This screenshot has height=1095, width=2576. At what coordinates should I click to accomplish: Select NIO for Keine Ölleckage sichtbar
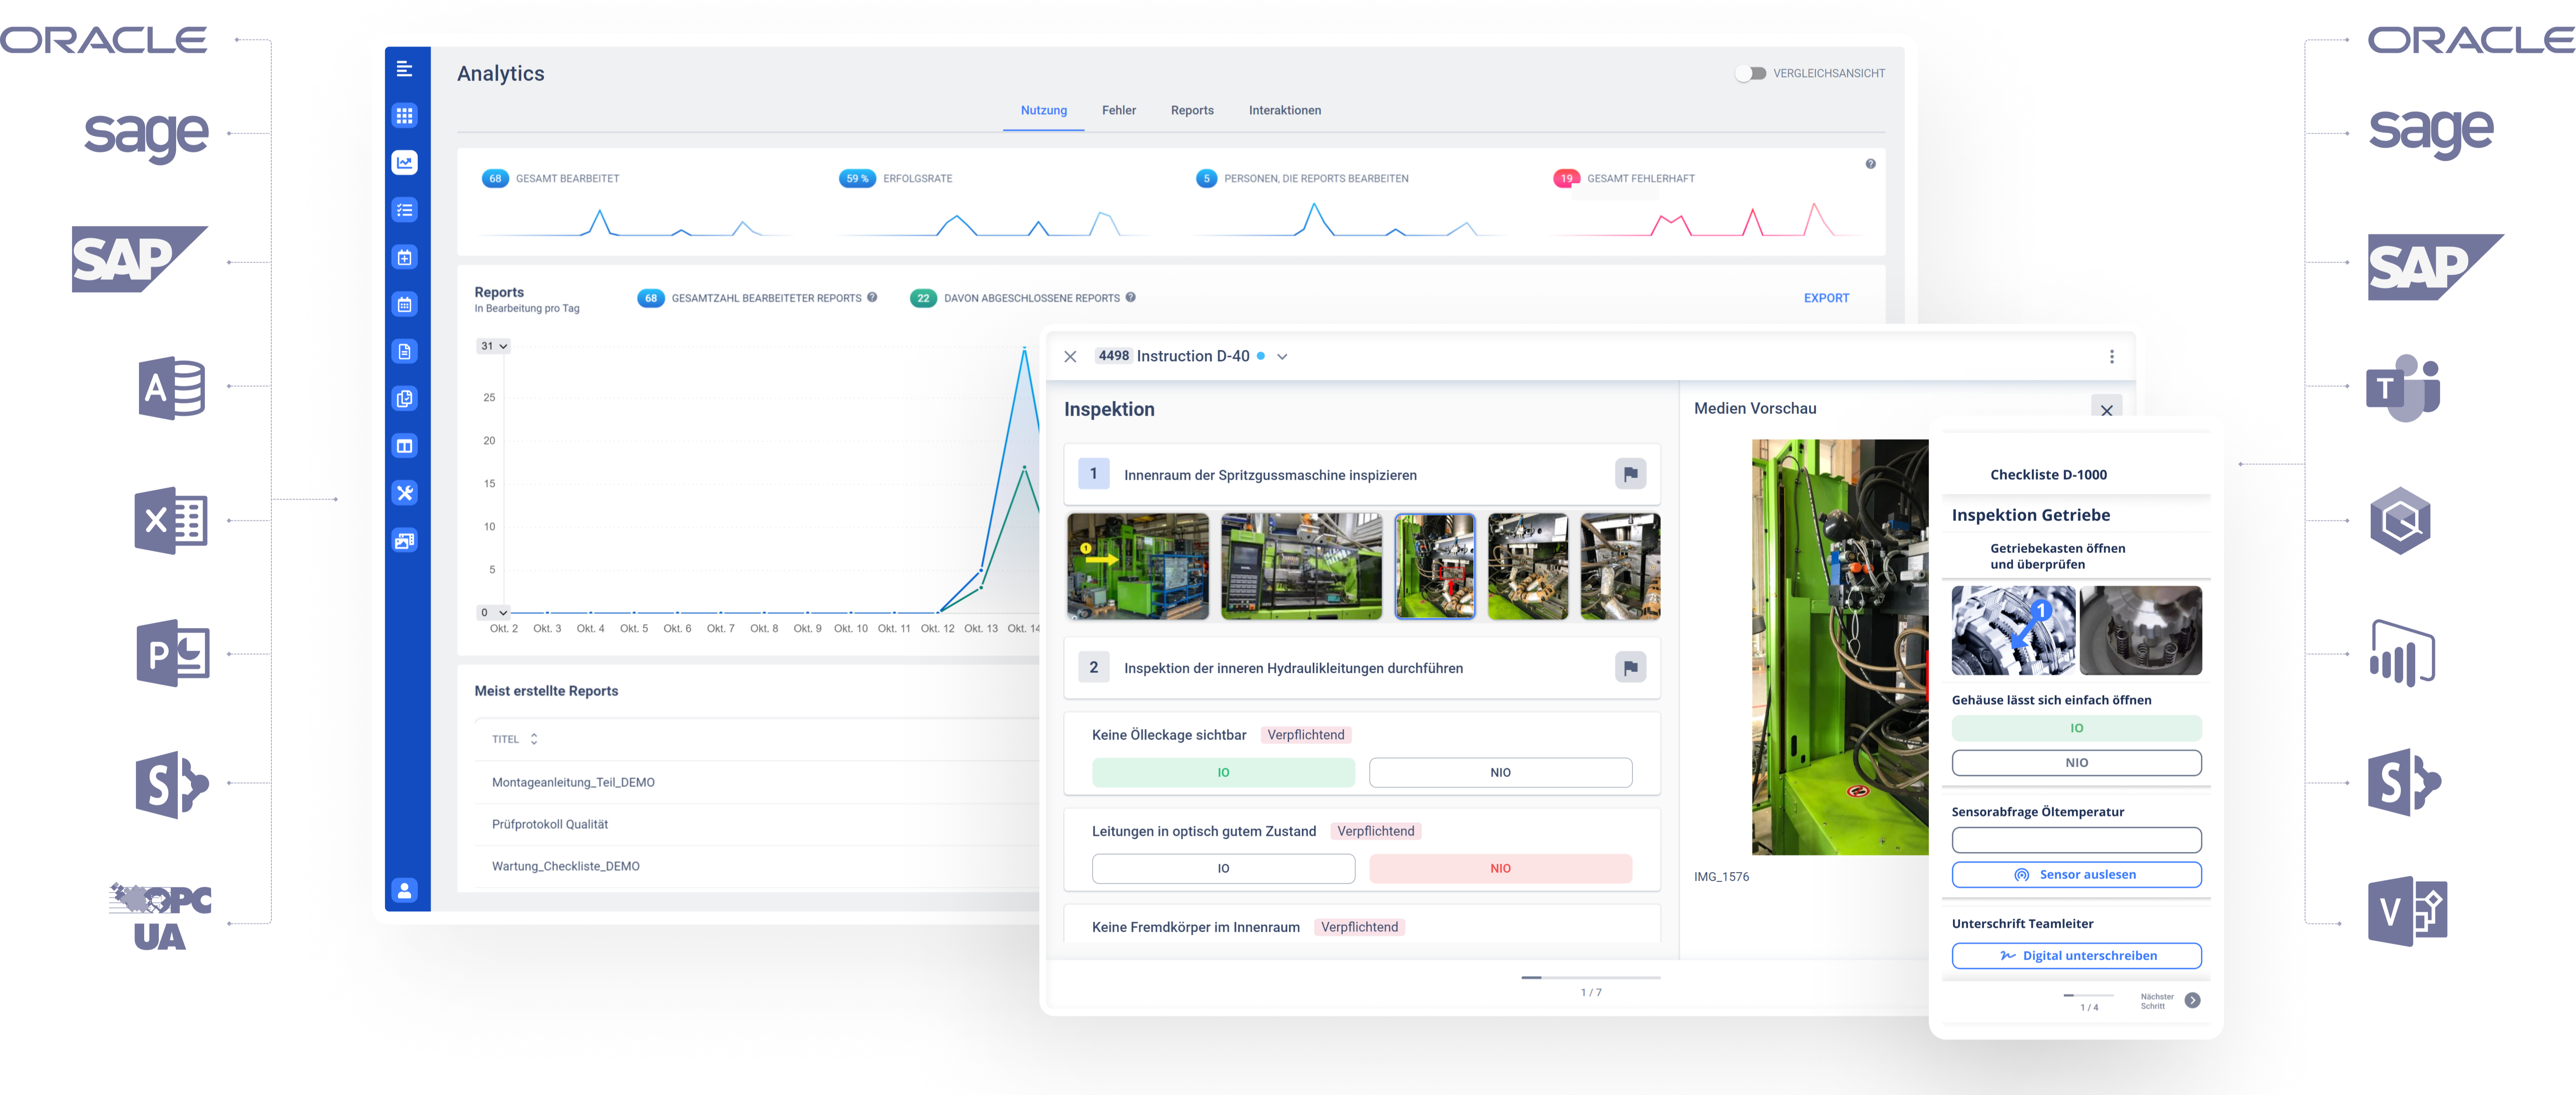1500,772
